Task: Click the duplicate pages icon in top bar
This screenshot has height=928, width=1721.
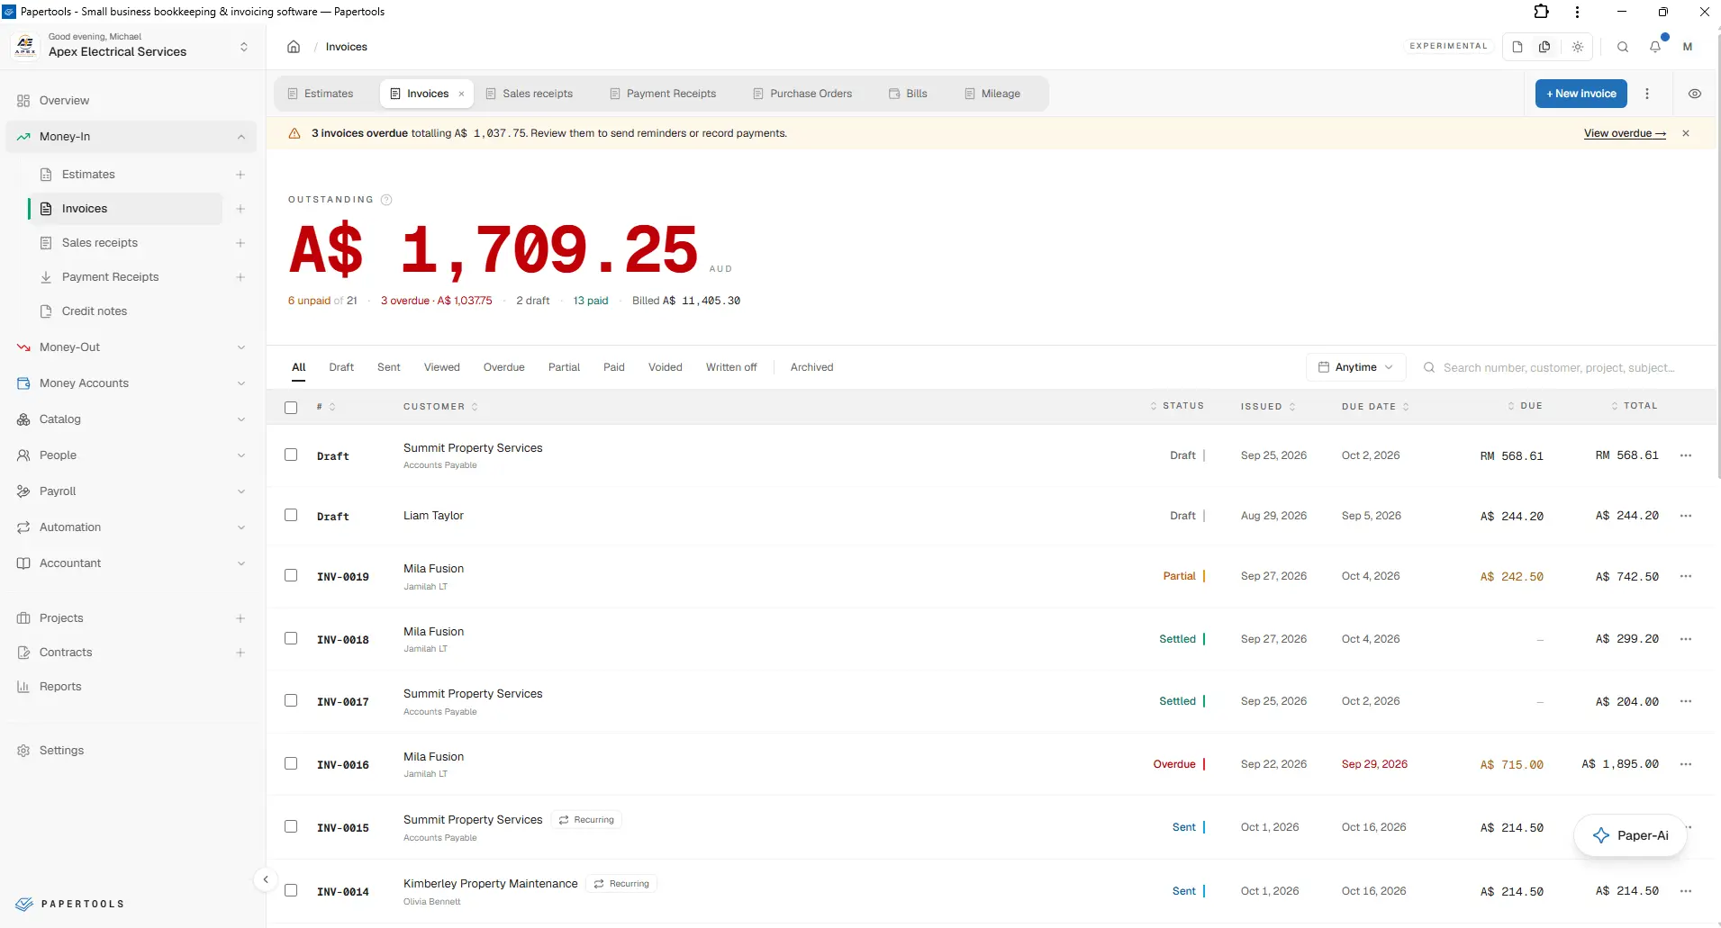Action: 1544,47
